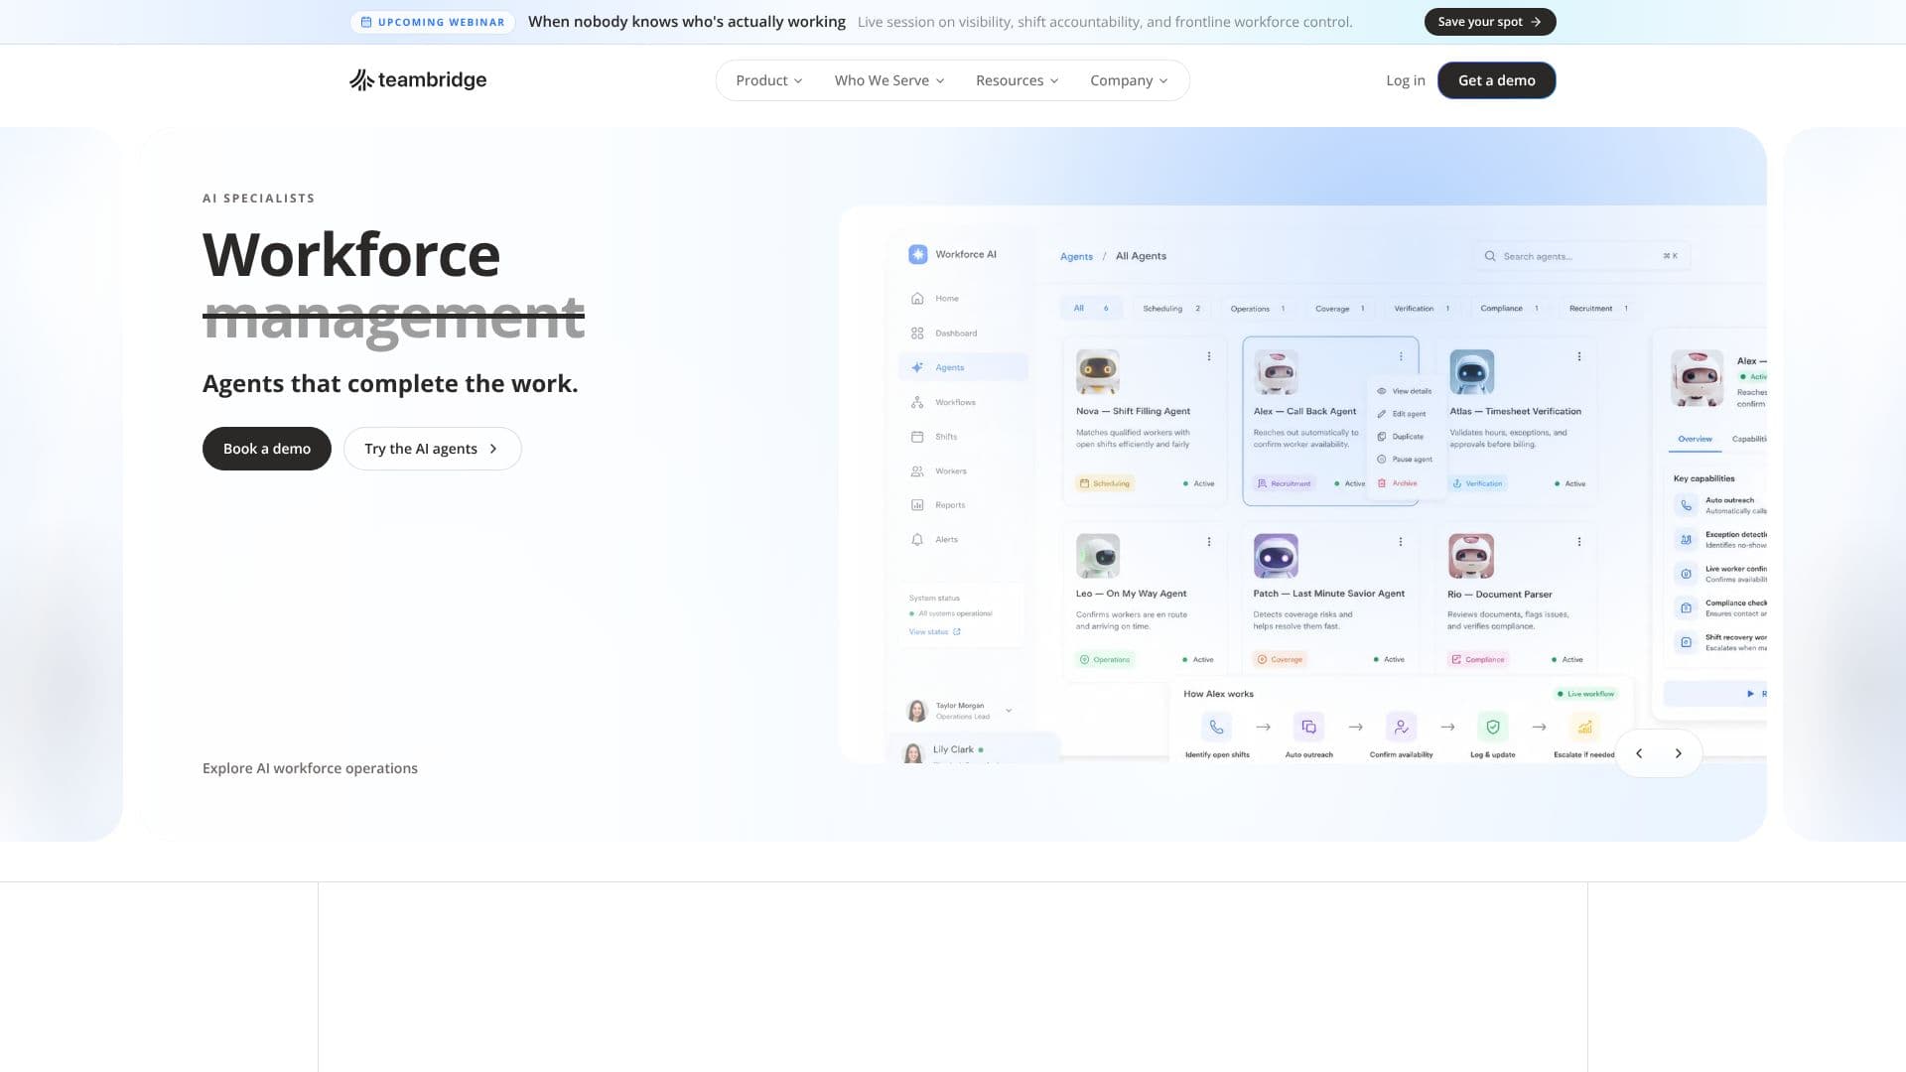1906x1072 pixels.
Task: Open options menu on Alex agent card
Action: click(x=1401, y=356)
